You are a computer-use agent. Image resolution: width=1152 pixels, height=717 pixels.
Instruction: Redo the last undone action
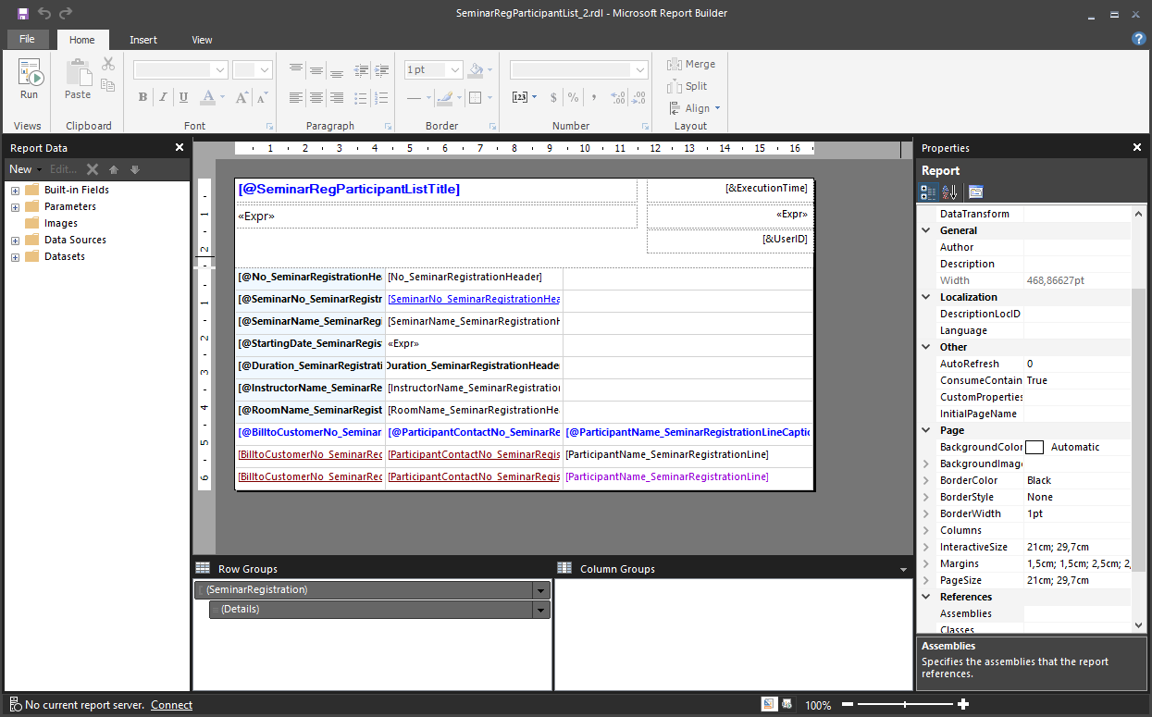click(66, 13)
